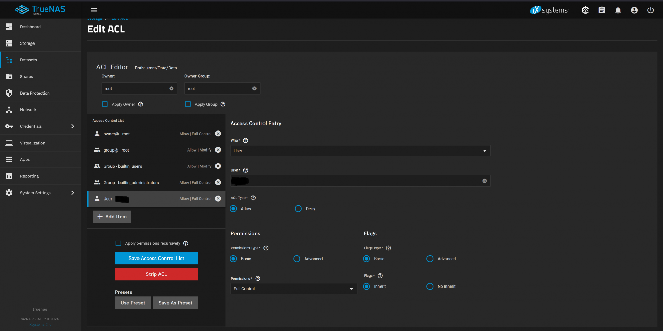Open Data Protection in the sidebar

[35, 93]
